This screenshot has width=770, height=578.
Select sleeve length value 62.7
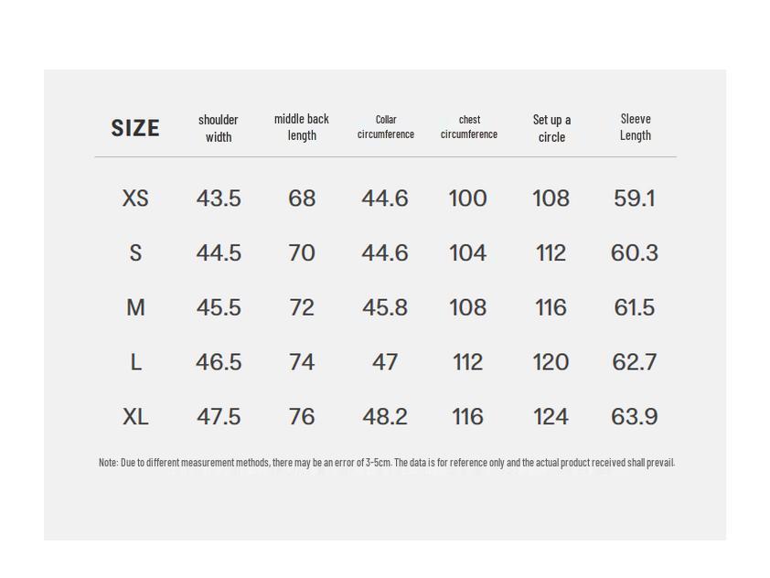[x=635, y=363]
